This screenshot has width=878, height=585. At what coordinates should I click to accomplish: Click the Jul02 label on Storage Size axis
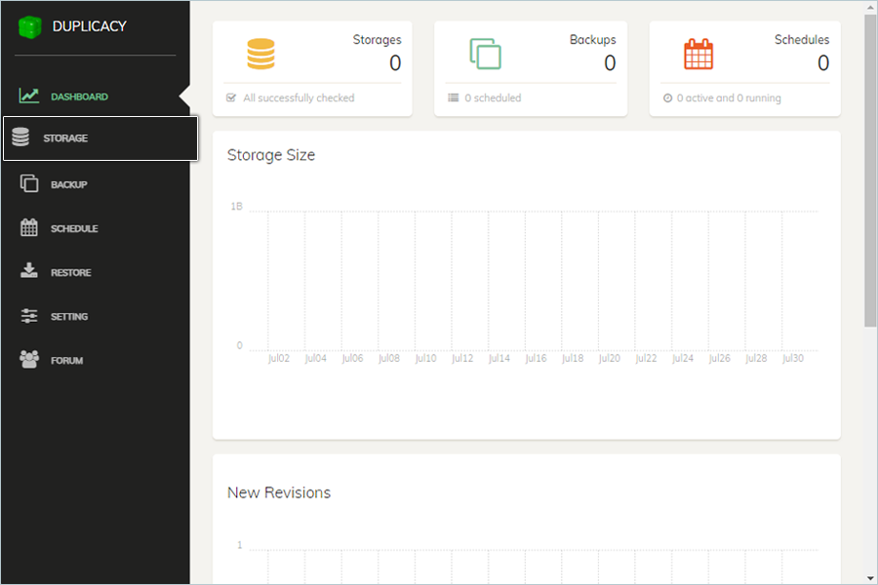pyautogui.click(x=279, y=358)
